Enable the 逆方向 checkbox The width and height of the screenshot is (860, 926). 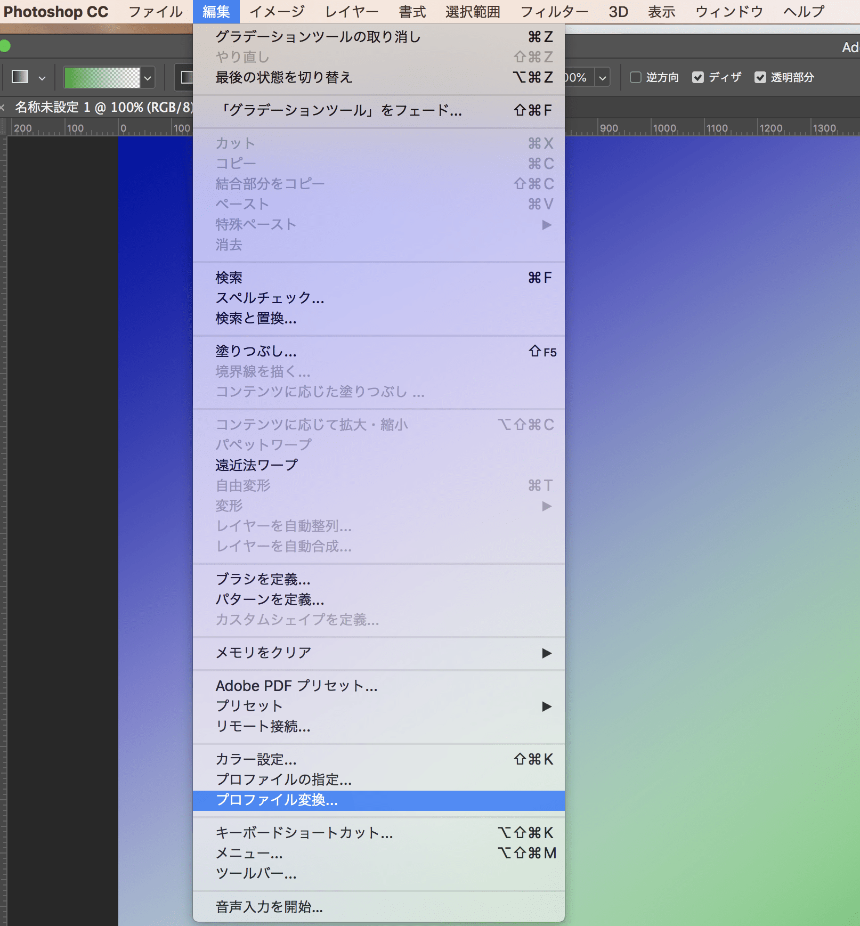[x=635, y=77]
